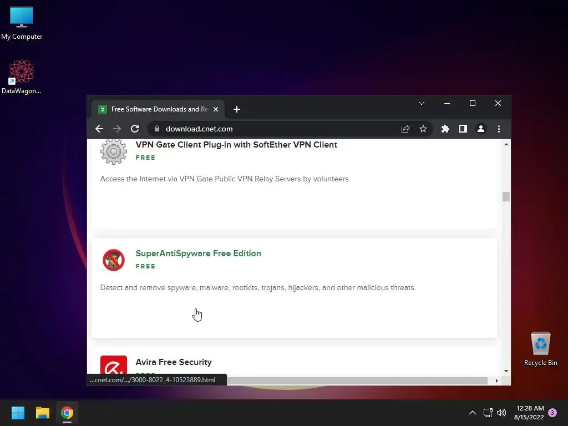
Task: Select the DataWagon desktop shortcut
Action: (x=22, y=77)
